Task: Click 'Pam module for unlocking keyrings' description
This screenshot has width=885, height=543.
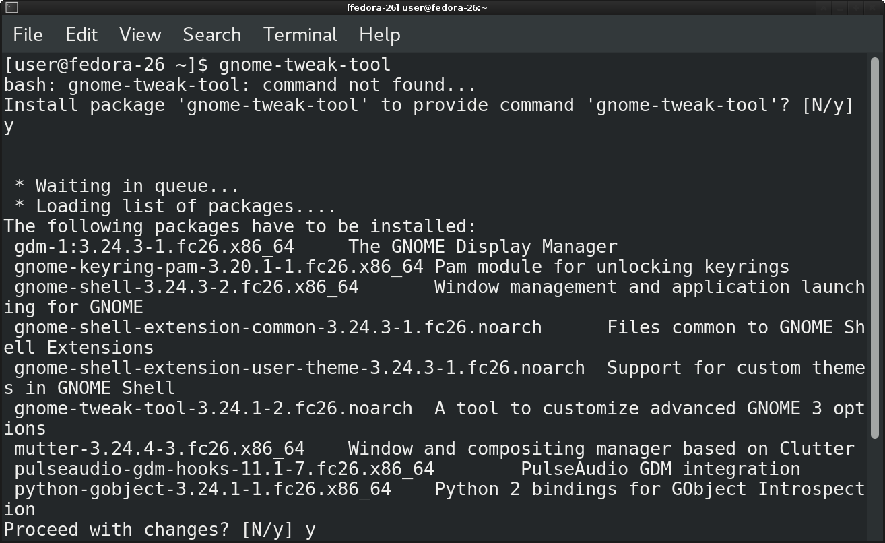Action: (612, 267)
